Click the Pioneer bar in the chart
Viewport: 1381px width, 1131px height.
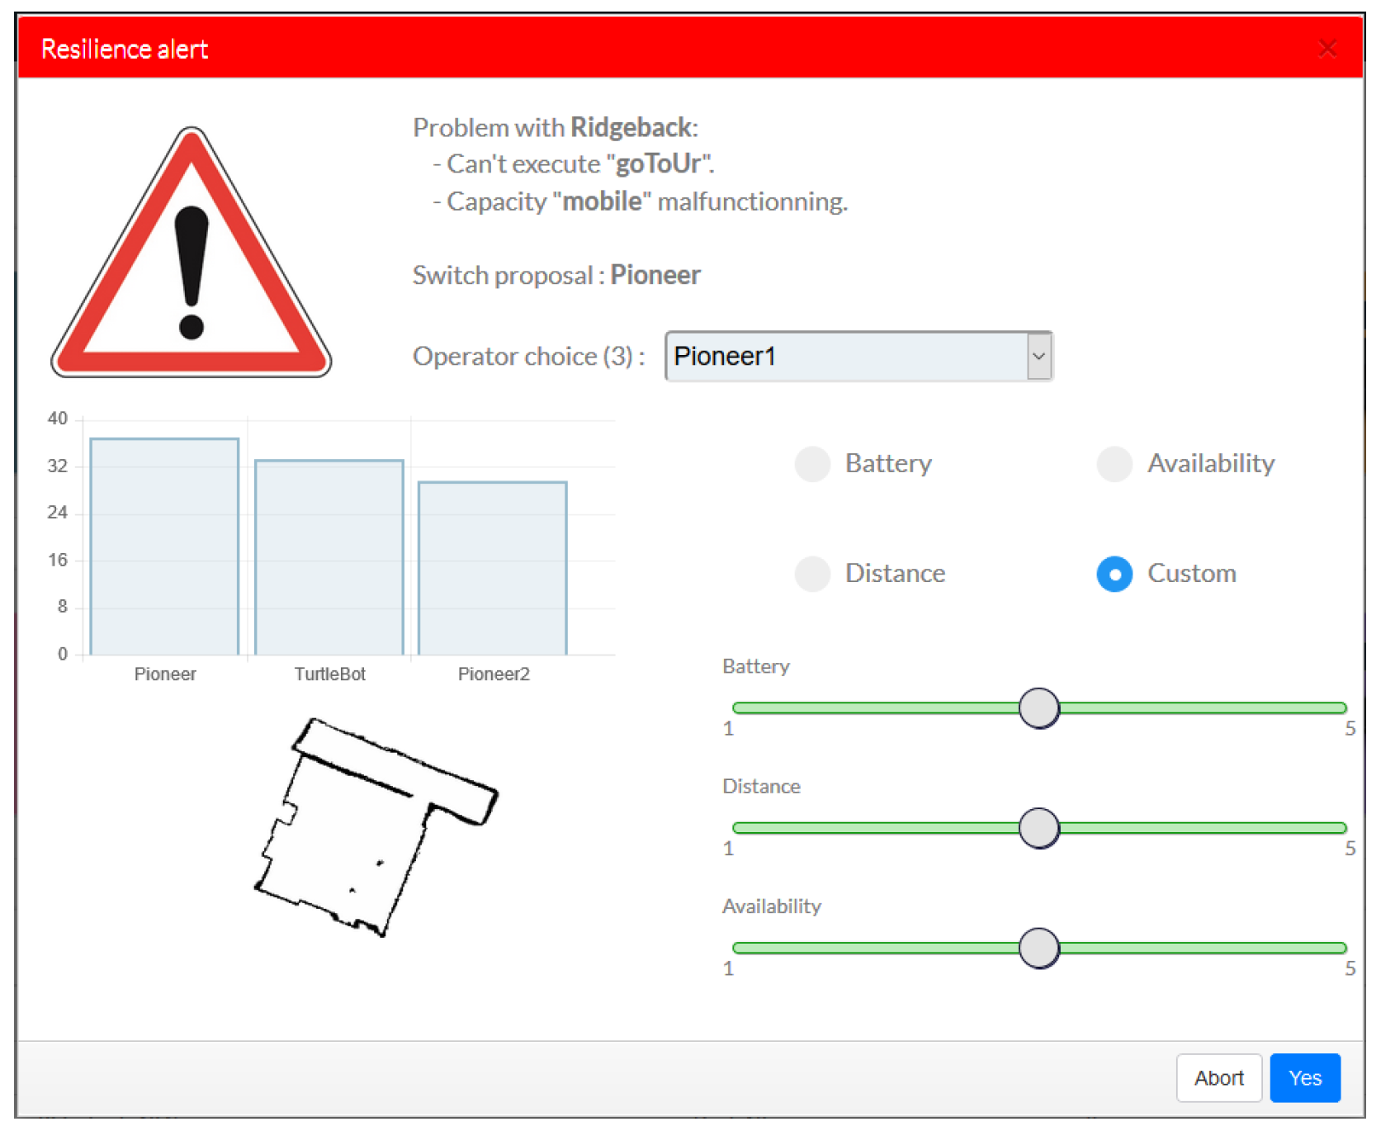164,547
